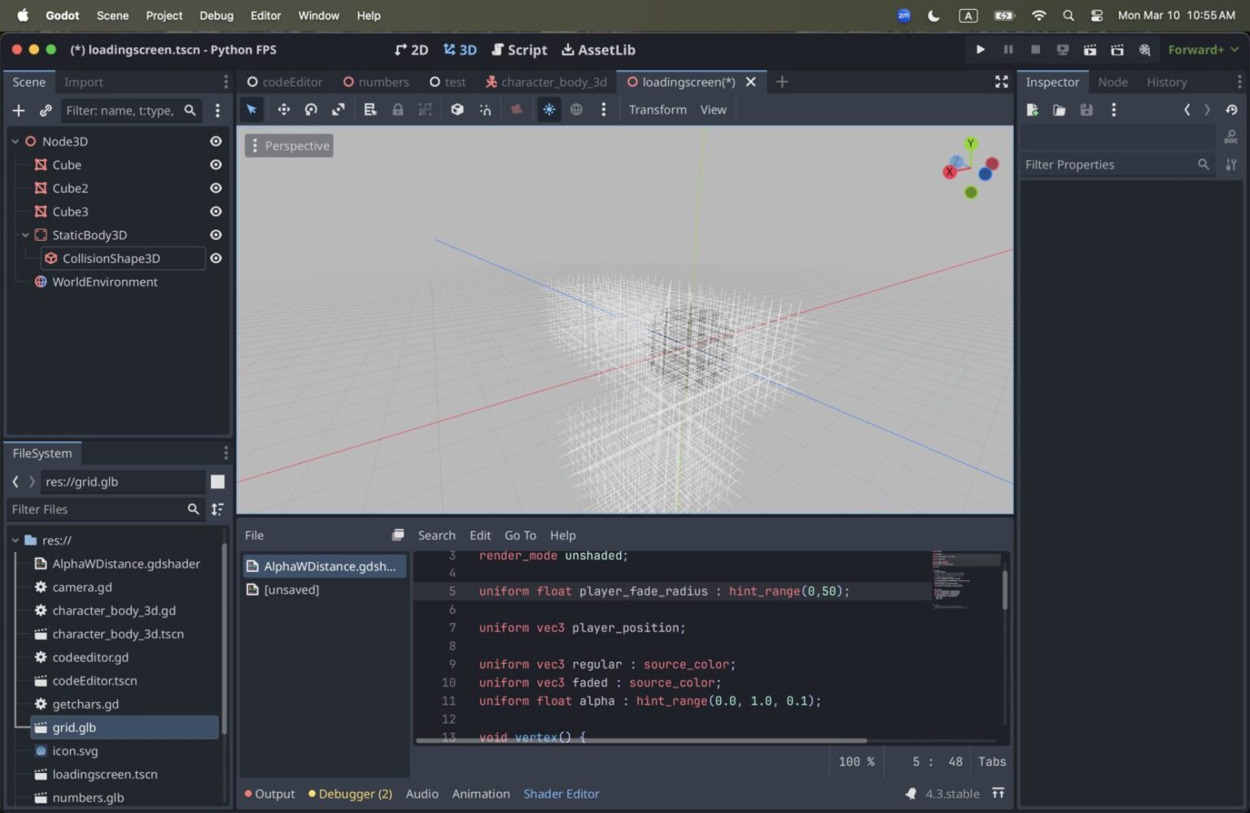Collapse the StaticBody3D tree branch
Image resolution: width=1250 pixels, height=813 pixels.
point(25,234)
